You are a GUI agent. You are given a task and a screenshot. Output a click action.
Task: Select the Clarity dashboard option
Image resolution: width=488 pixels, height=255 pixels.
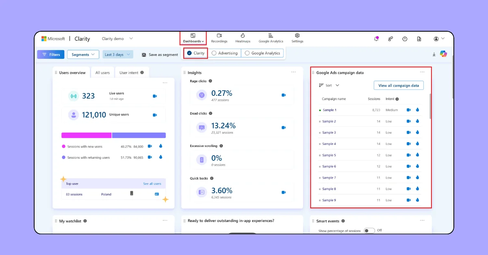[196, 53]
